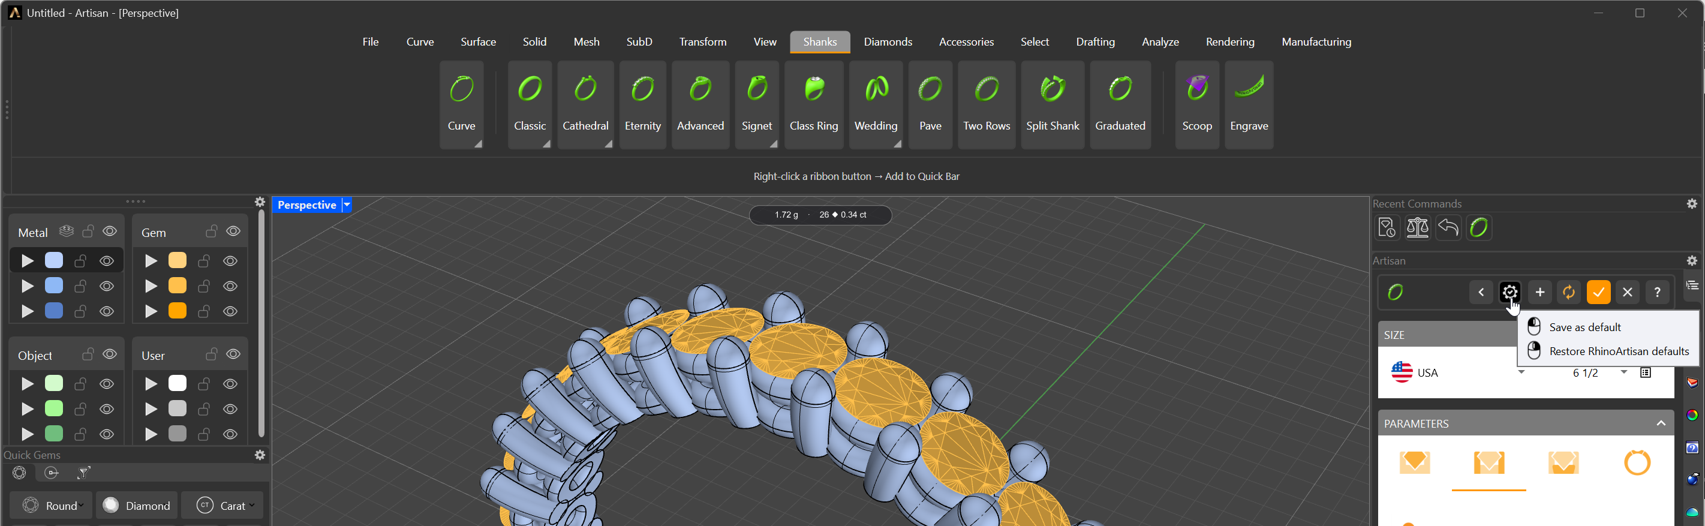The height and width of the screenshot is (526, 1705).
Task: Switch to the Diamonds ribbon tab
Action: click(x=888, y=41)
